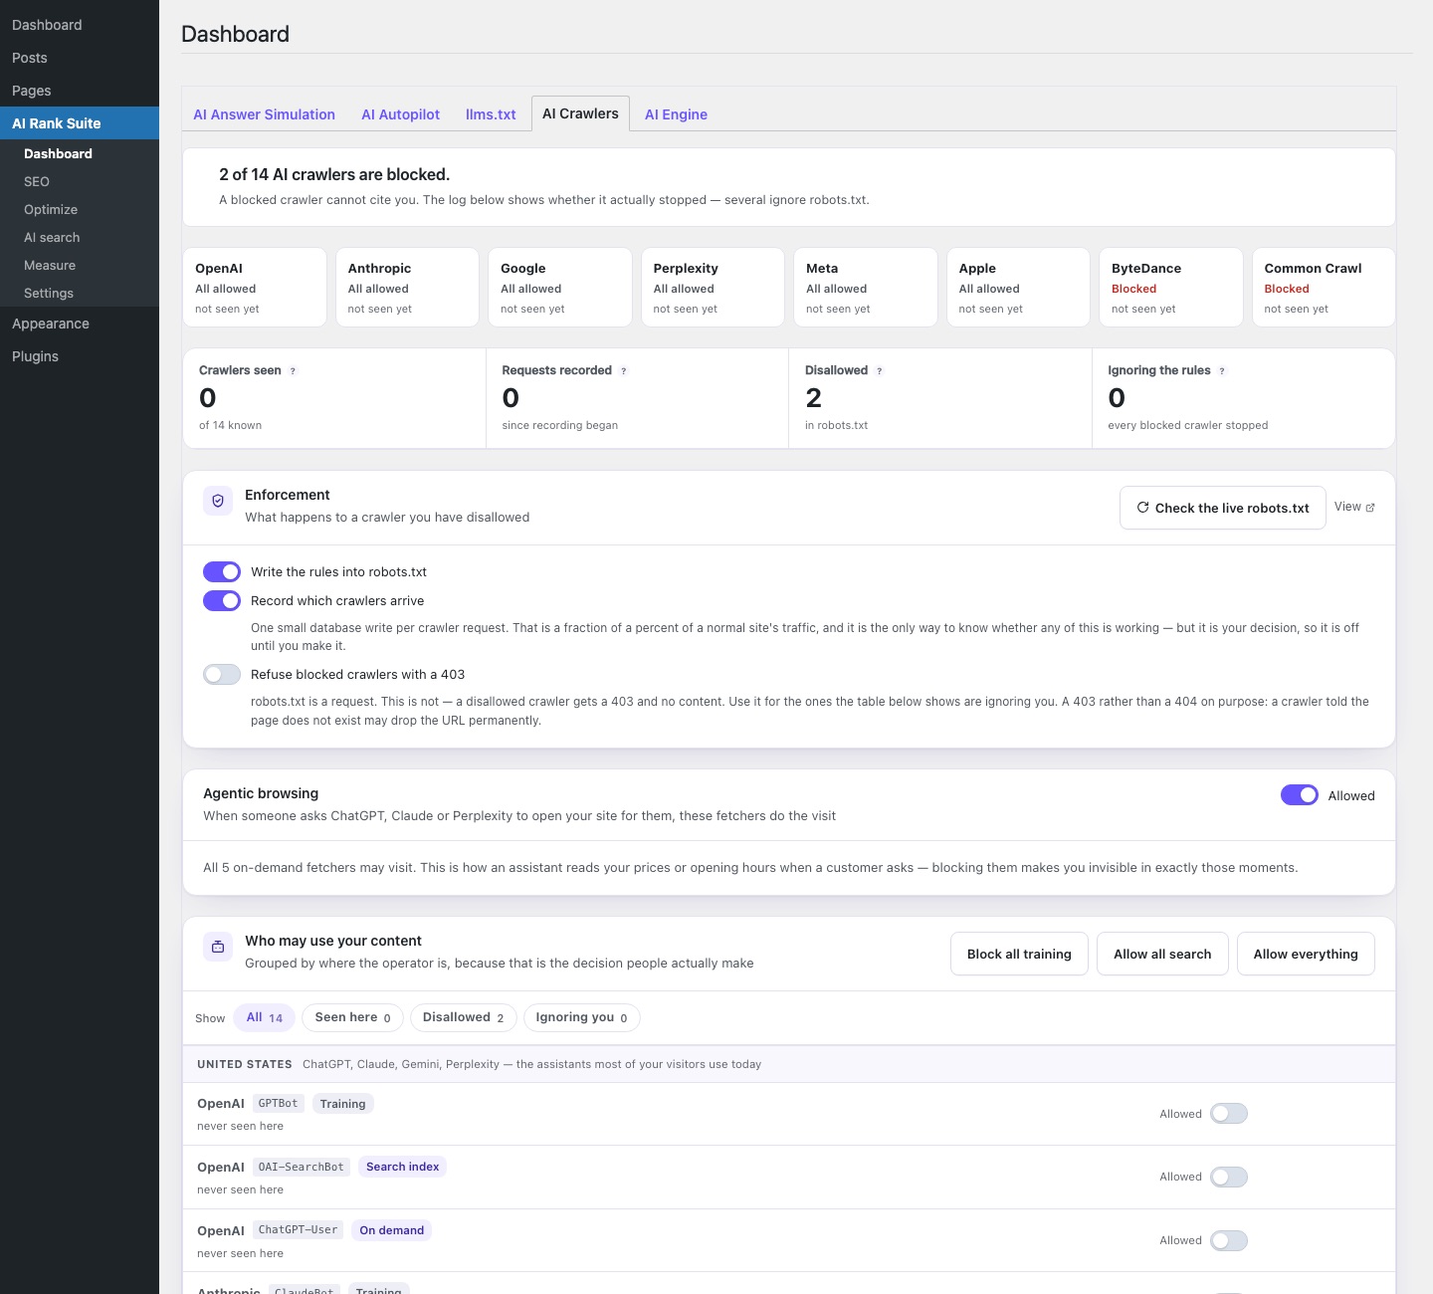The image size is (1433, 1294).
Task: Click the help icon next to Disallowed
Action: 880,371
